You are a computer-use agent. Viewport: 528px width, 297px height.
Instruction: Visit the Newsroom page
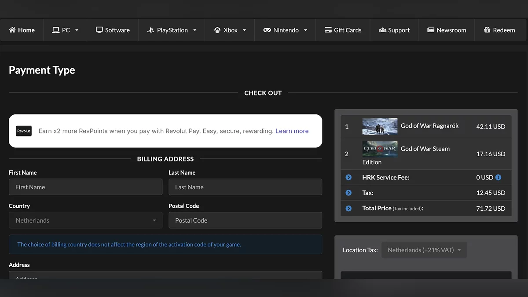click(446, 30)
